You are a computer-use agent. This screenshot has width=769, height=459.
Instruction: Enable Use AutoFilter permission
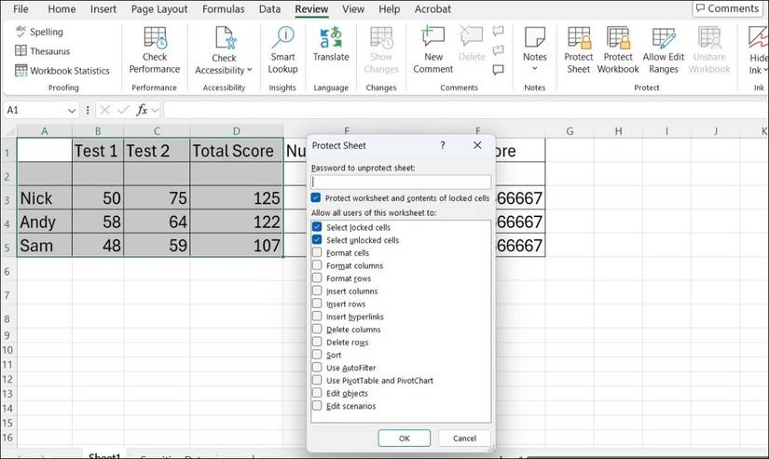[317, 367]
